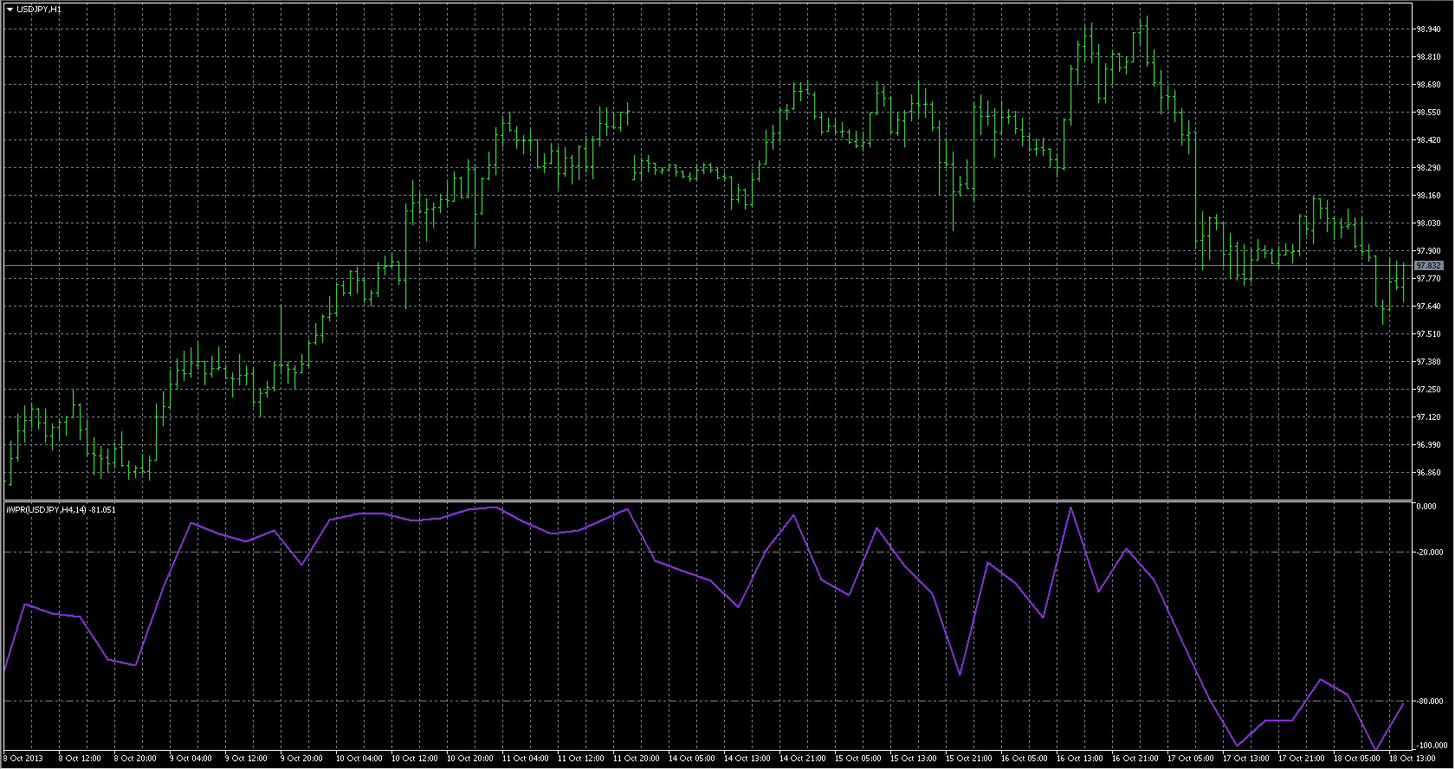
Task: Click the 0.000 indicator scale label
Action: (1426, 507)
